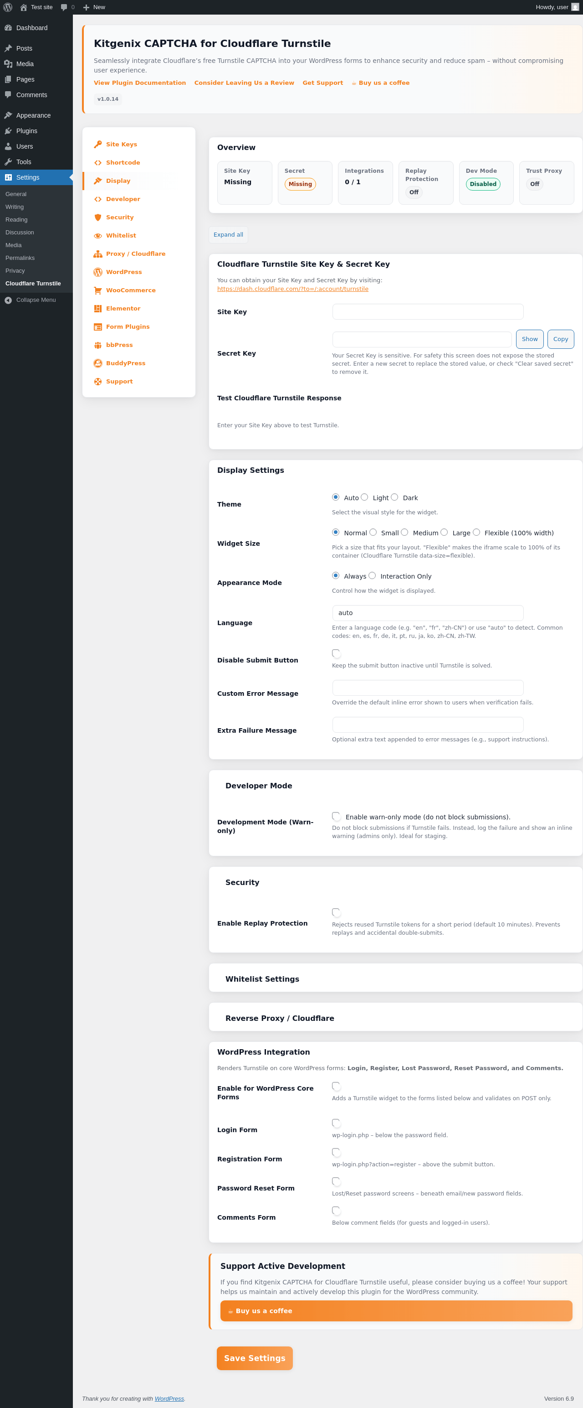Click the WordPress logo in admin bar

8,7
